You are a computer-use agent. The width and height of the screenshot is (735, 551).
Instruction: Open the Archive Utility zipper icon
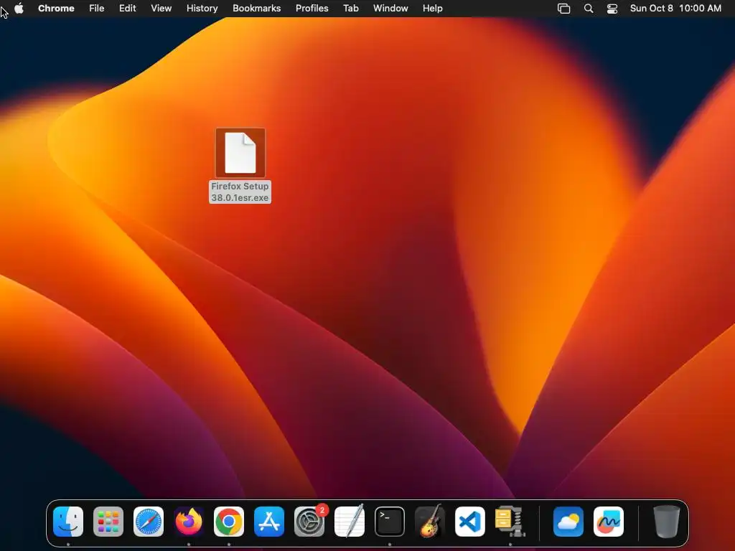click(x=510, y=522)
